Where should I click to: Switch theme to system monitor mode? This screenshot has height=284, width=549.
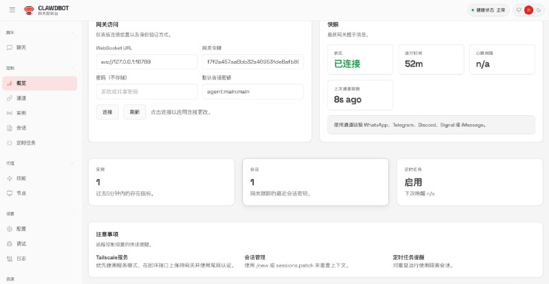pyautogui.click(x=519, y=10)
